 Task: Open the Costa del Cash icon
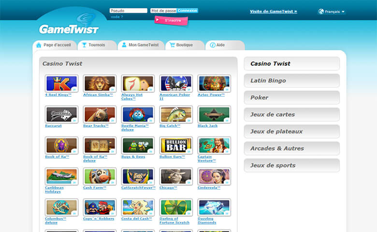coord(138,207)
